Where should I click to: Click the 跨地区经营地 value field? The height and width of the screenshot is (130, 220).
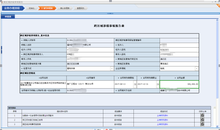(179, 64)
